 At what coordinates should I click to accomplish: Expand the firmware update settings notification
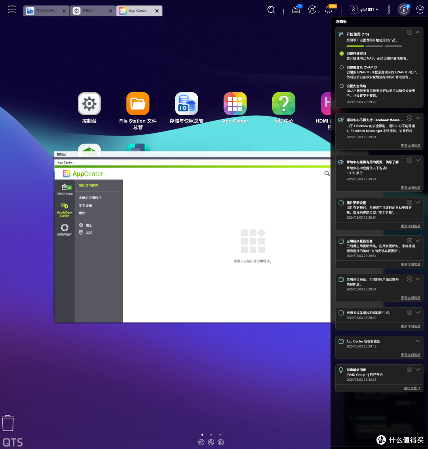pyautogui.click(x=418, y=203)
